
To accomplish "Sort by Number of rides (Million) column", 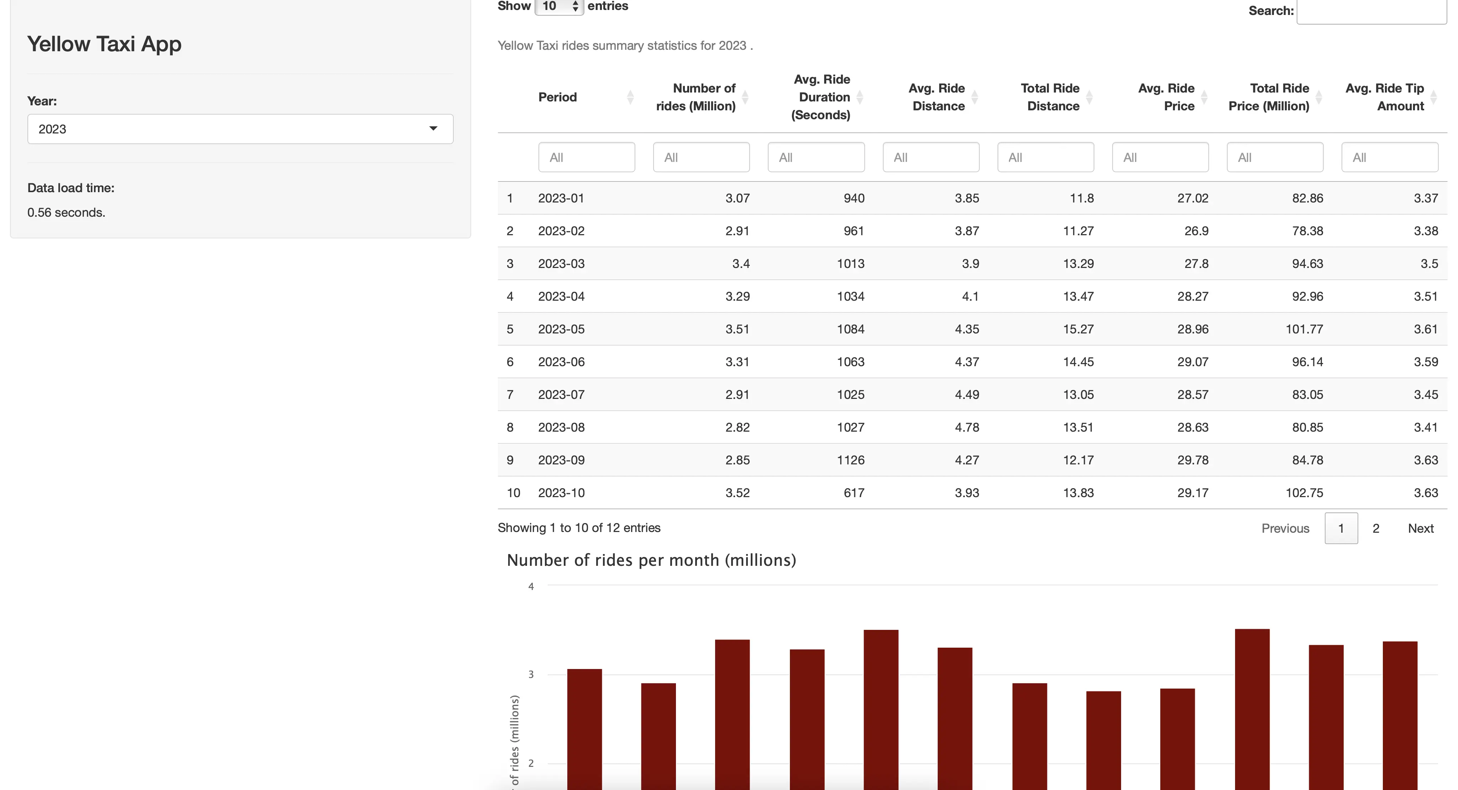I will click(702, 97).
